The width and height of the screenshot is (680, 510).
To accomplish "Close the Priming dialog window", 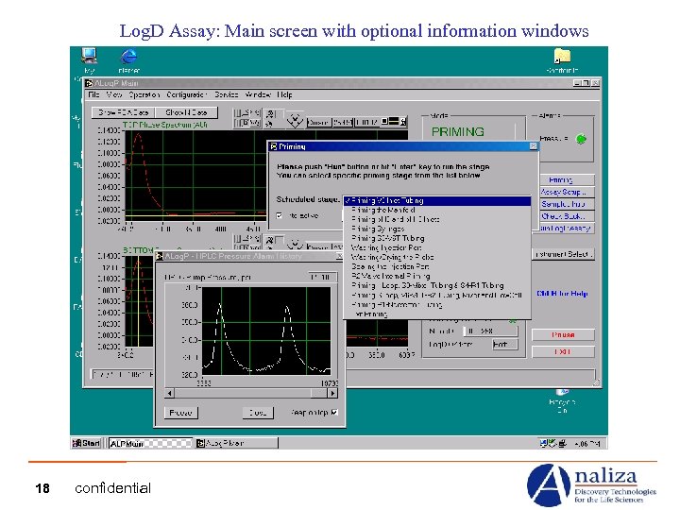I will tap(534, 146).
